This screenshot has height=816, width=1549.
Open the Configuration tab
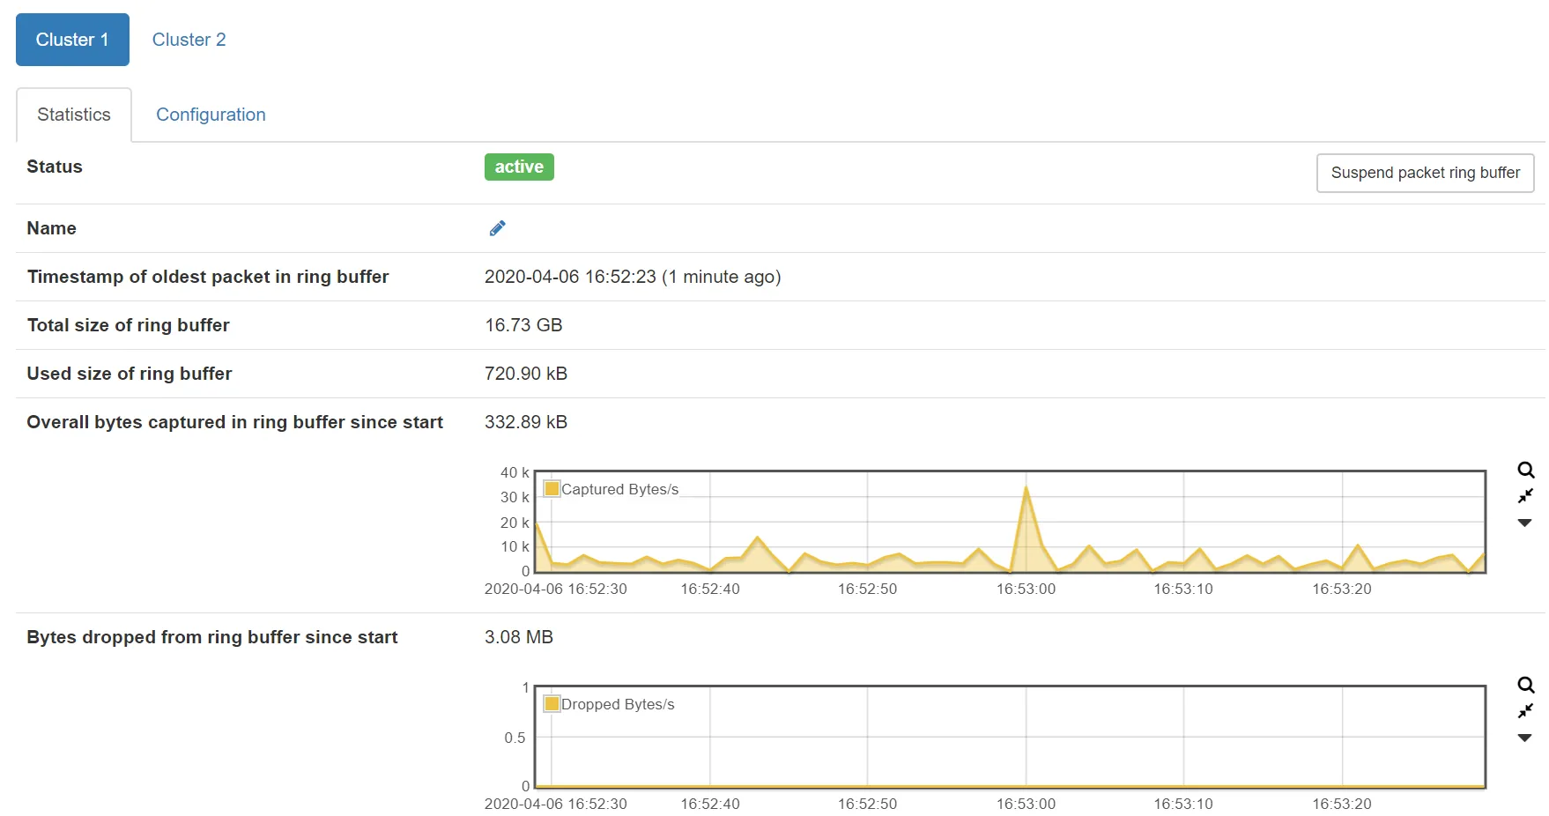(211, 115)
